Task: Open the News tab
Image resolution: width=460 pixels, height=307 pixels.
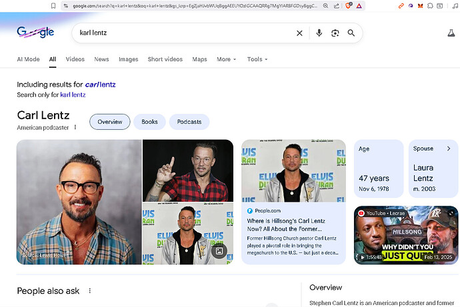Action: [101, 59]
